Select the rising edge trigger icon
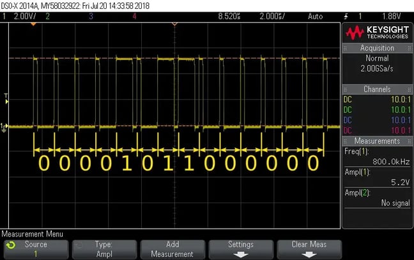414x260 pixels. point(346,17)
